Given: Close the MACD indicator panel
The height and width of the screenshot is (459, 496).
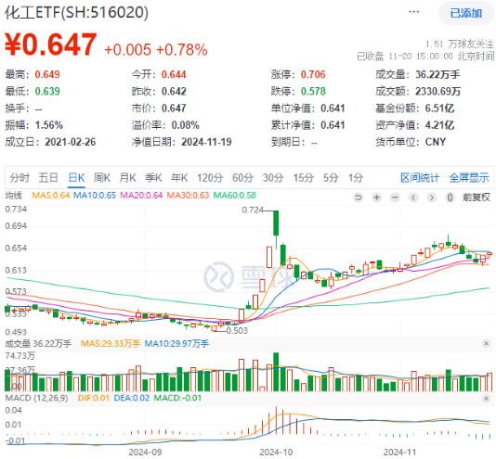Looking at the screenshot, I should (x=486, y=399).
